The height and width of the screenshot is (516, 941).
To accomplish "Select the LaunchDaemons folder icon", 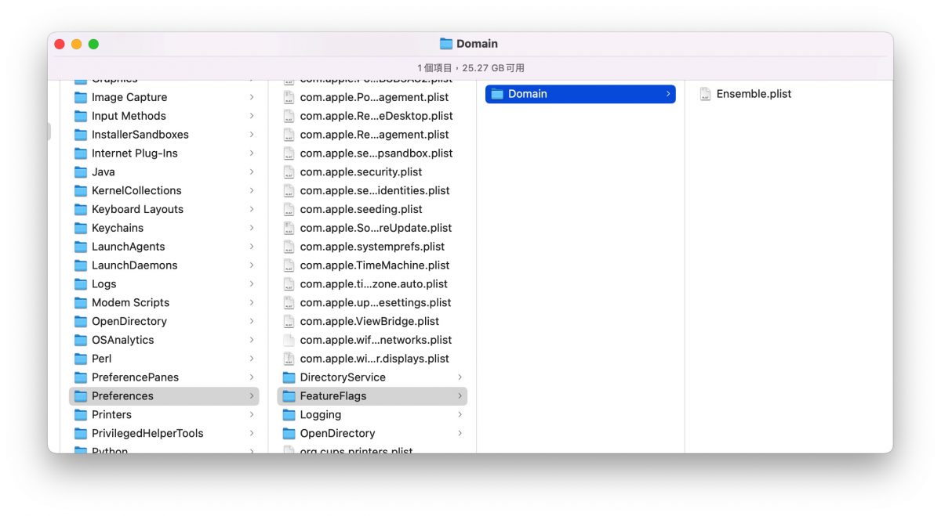I will [x=80, y=265].
